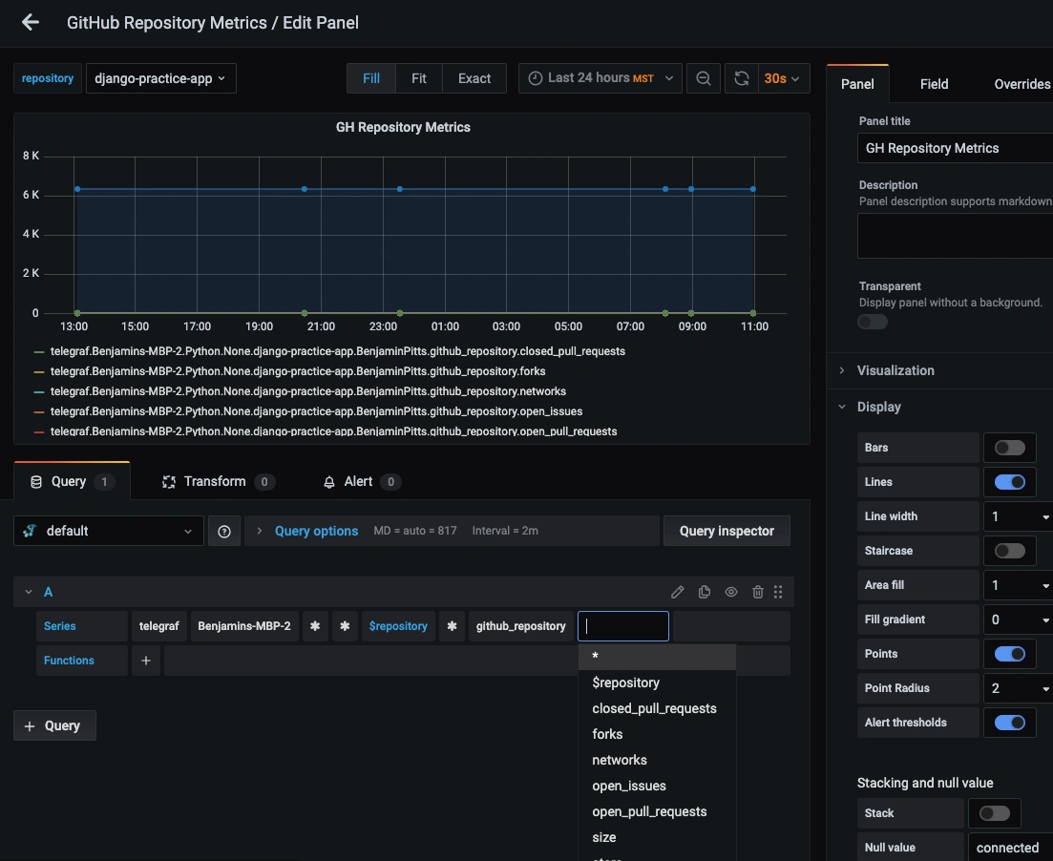Viewport: 1053px width, 861px height.
Task: Go back using the arrow icon
Action: 31,22
